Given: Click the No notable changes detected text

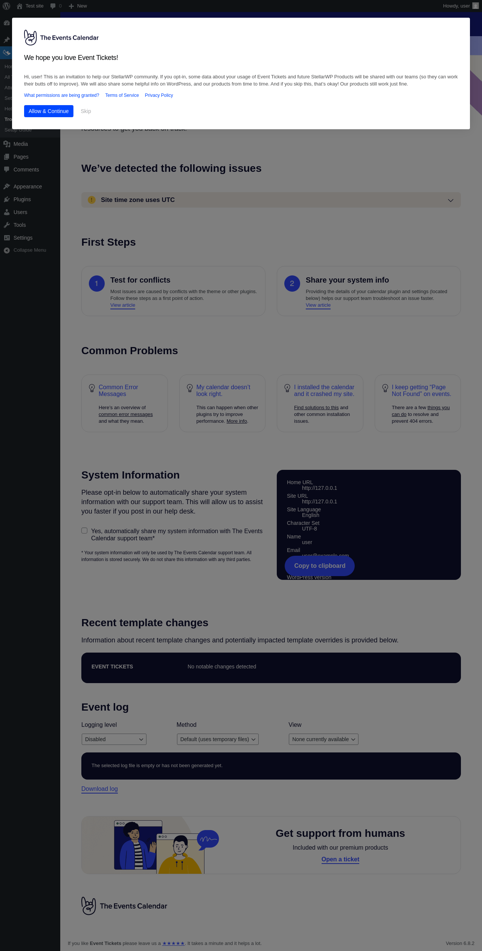Looking at the screenshot, I should tap(222, 667).
